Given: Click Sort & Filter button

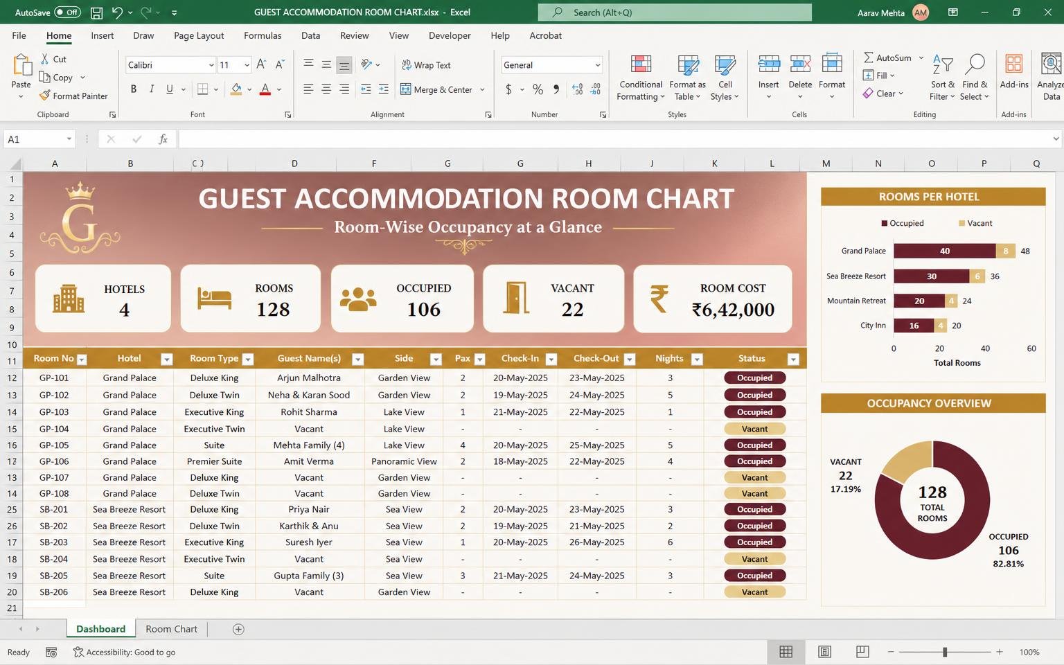Looking at the screenshot, I should click(942, 78).
